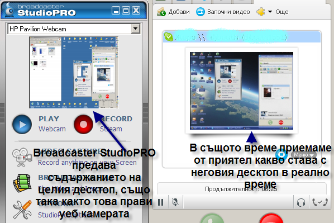Click the red Record Stream button
This screenshot has height=223, width=334.
click(83, 124)
